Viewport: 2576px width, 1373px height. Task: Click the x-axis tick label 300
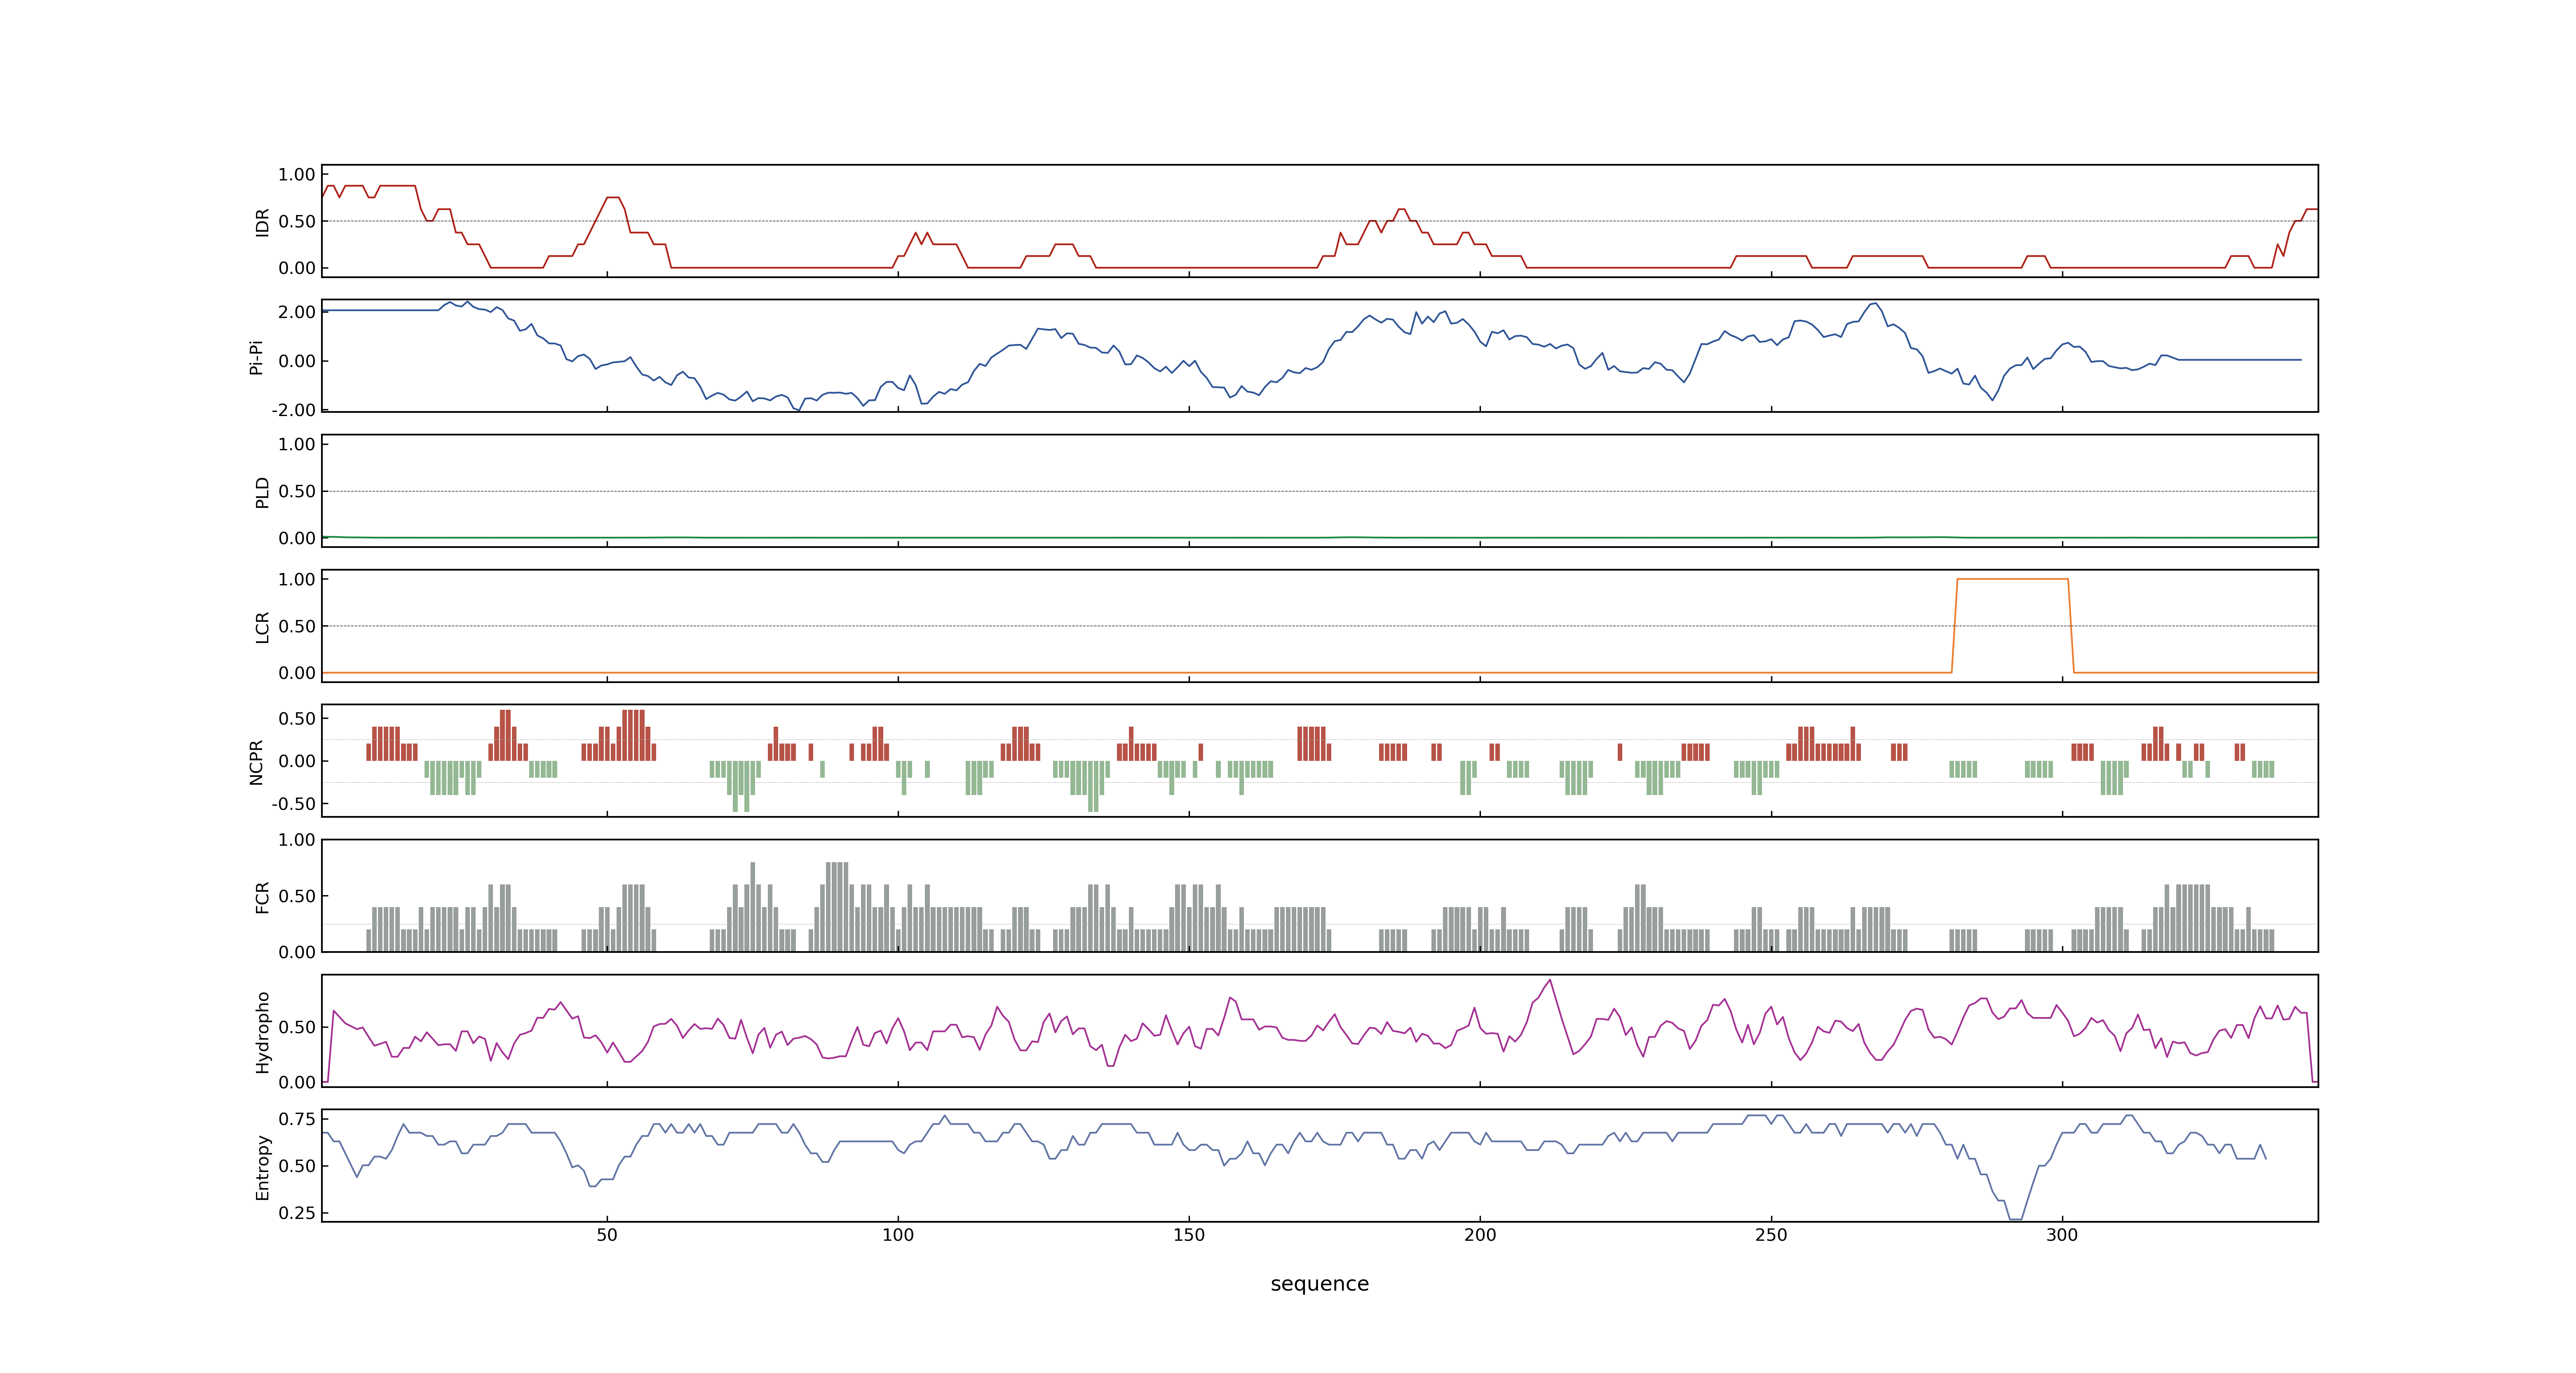click(x=2062, y=1235)
